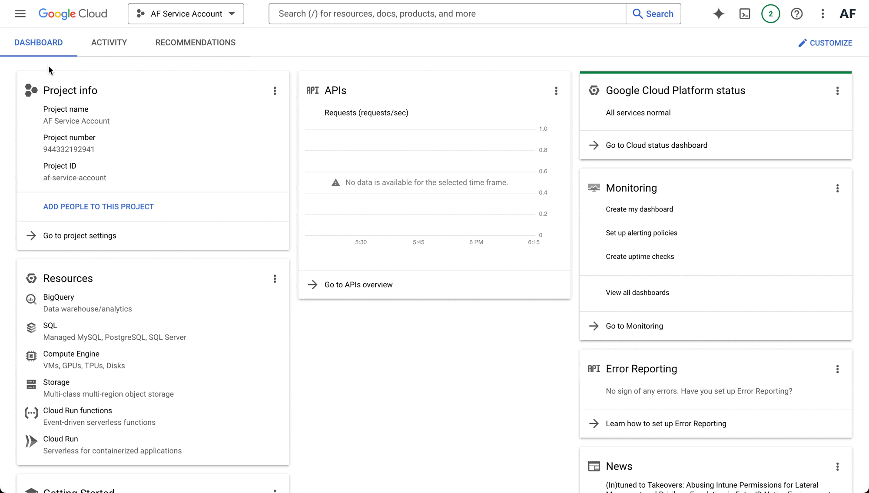Click the no data warning triangle icon

coord(335,182)
